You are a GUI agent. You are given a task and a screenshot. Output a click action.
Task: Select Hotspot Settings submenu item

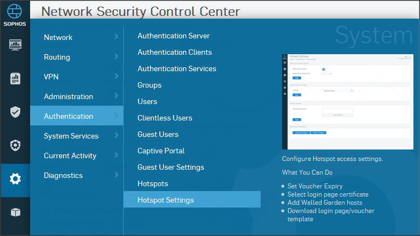165,200
